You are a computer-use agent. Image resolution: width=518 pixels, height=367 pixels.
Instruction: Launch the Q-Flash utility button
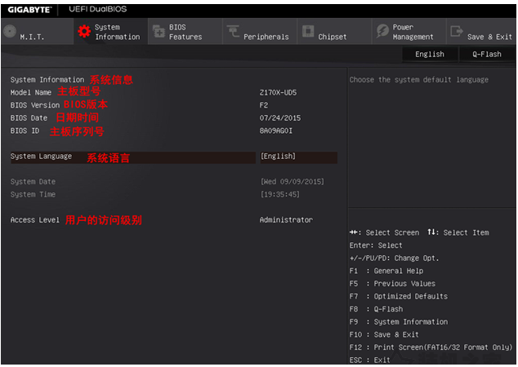(487, 54)
